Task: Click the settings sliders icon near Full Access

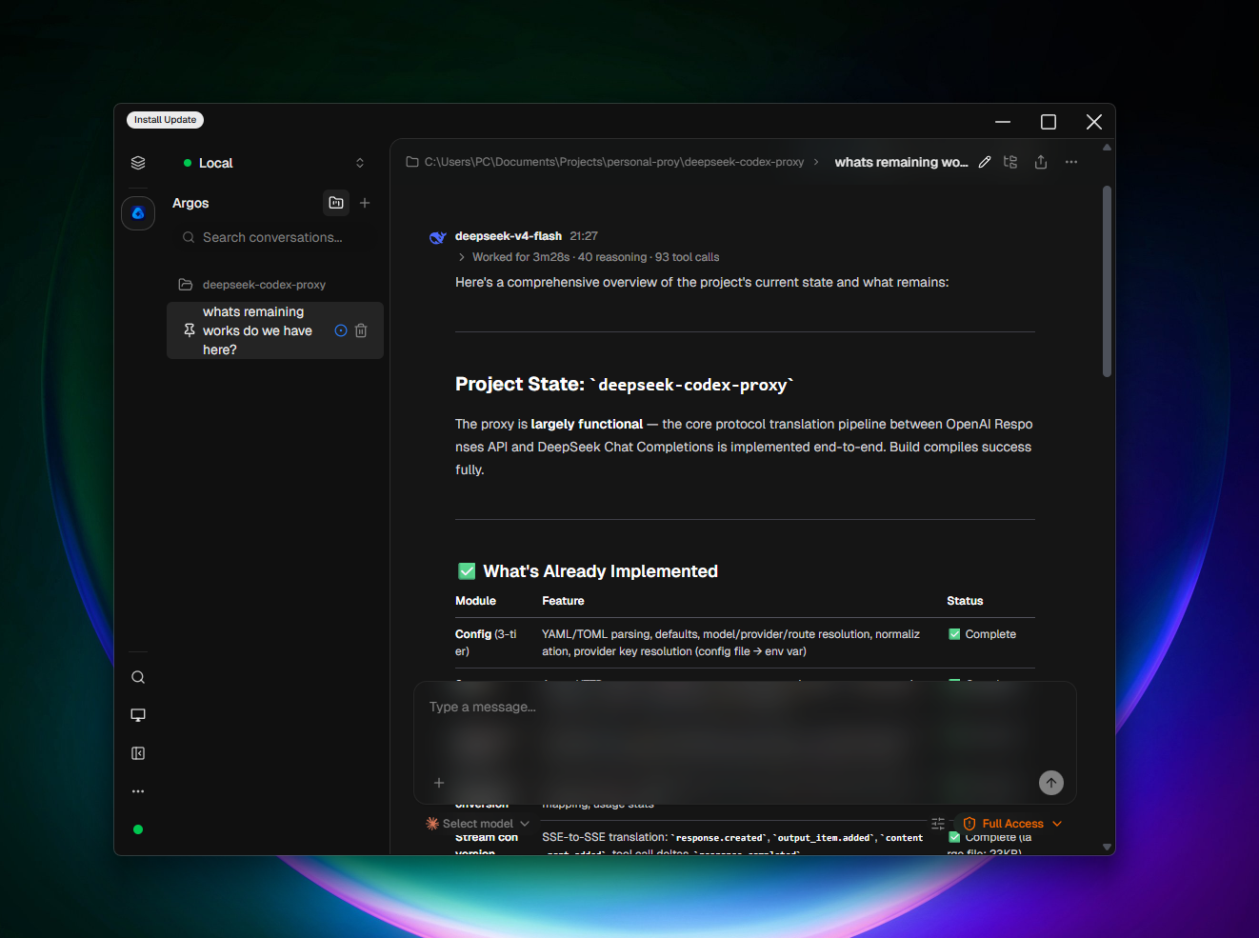Action: [x=938, y=824]
